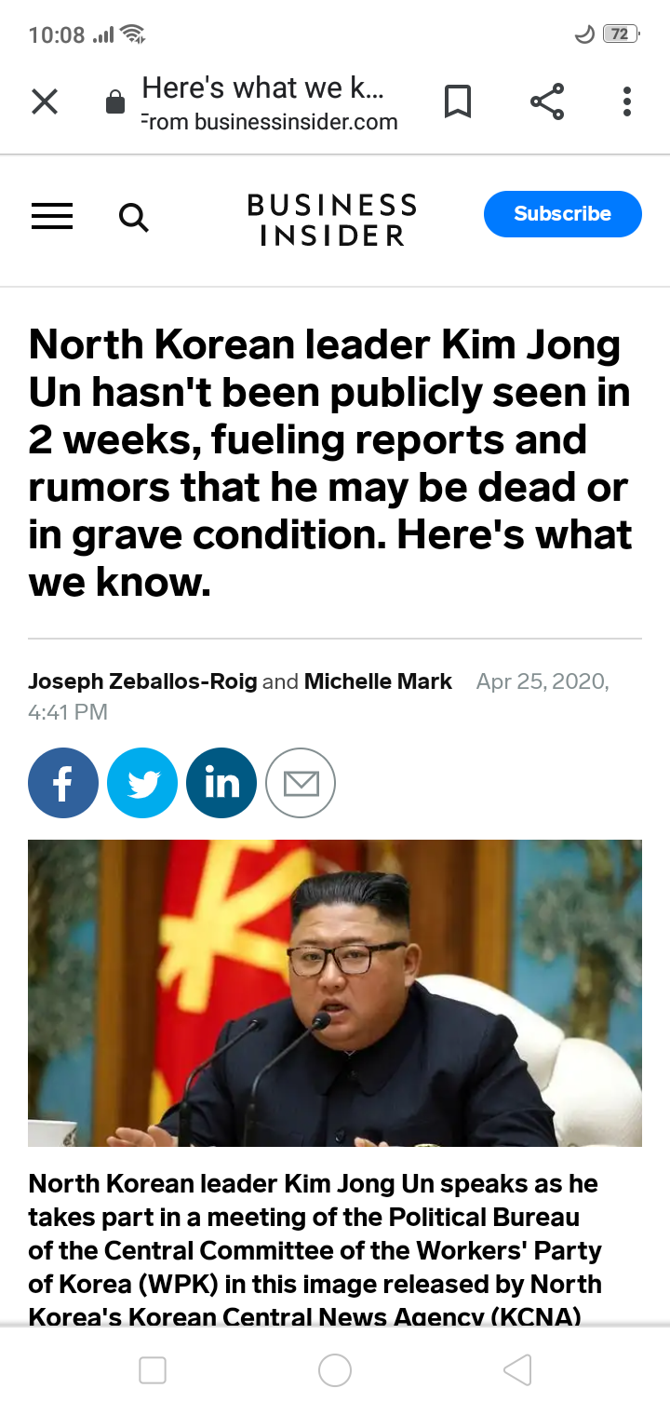Click the blue Subscribe button
Viewport: 670px width, 1415px height.
[563, 214]
